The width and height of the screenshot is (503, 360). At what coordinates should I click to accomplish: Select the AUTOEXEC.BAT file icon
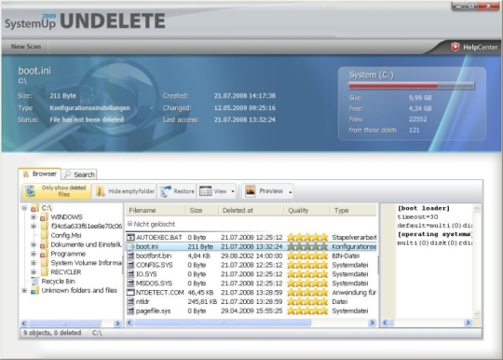[130, 237]
